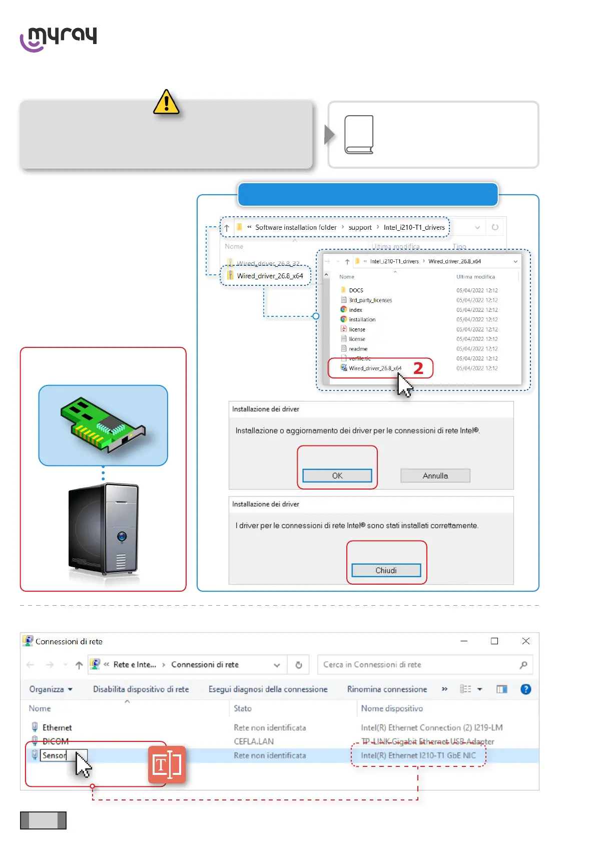
Task: Click the Annulla button
Action: pos(435,476)
